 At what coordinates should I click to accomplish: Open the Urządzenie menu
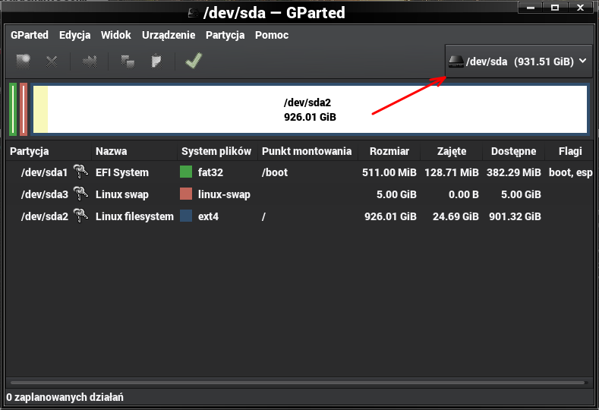pos(169,35)
